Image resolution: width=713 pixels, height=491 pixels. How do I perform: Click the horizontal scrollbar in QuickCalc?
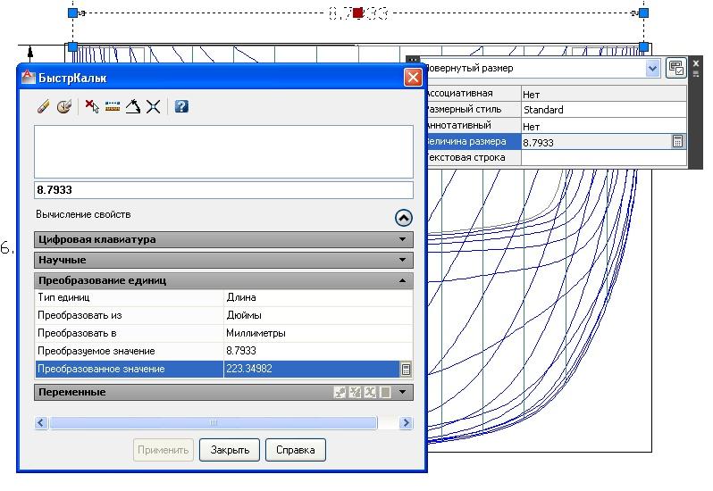pos(214,423)
